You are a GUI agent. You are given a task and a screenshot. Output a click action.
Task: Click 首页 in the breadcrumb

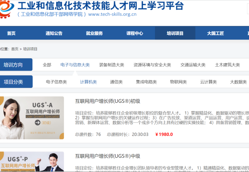point(15,49)
